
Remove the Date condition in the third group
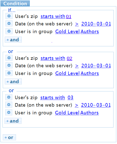coord(9,105)
